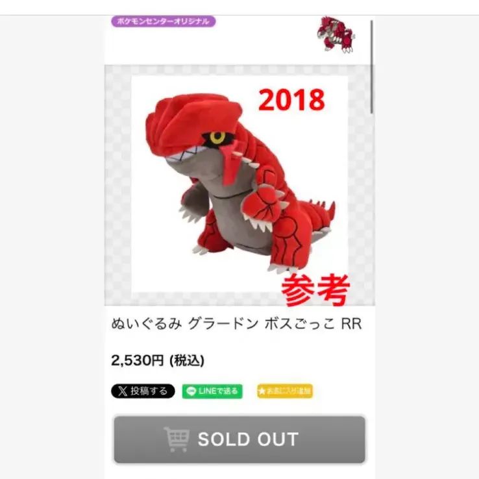Click the grey SOLD OUT button
This screenshot has width=479, height=479.
pyautogui.click(x=239, y=439)
